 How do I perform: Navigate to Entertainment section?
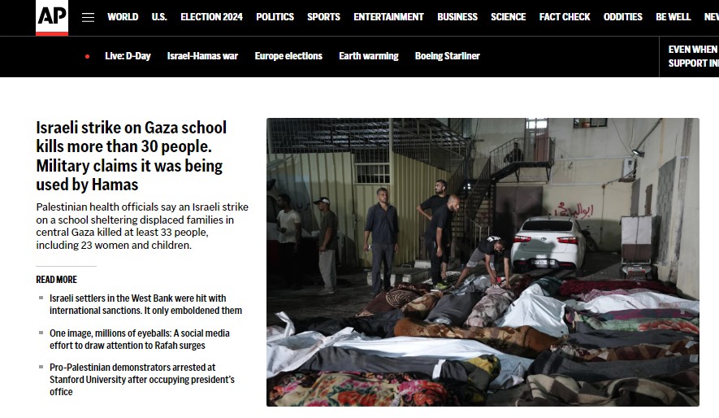pyautogui.click(x=388, y=17)
